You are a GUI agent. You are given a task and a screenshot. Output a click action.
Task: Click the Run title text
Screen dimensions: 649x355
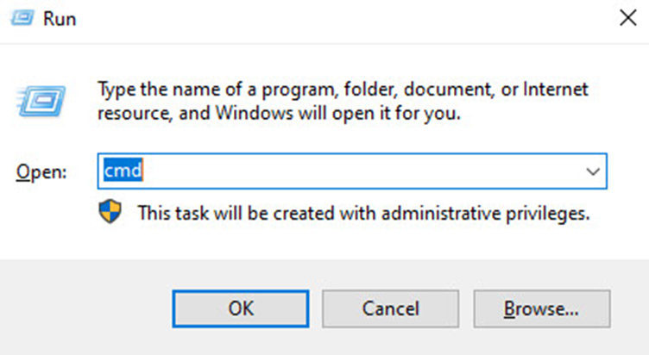60,19
